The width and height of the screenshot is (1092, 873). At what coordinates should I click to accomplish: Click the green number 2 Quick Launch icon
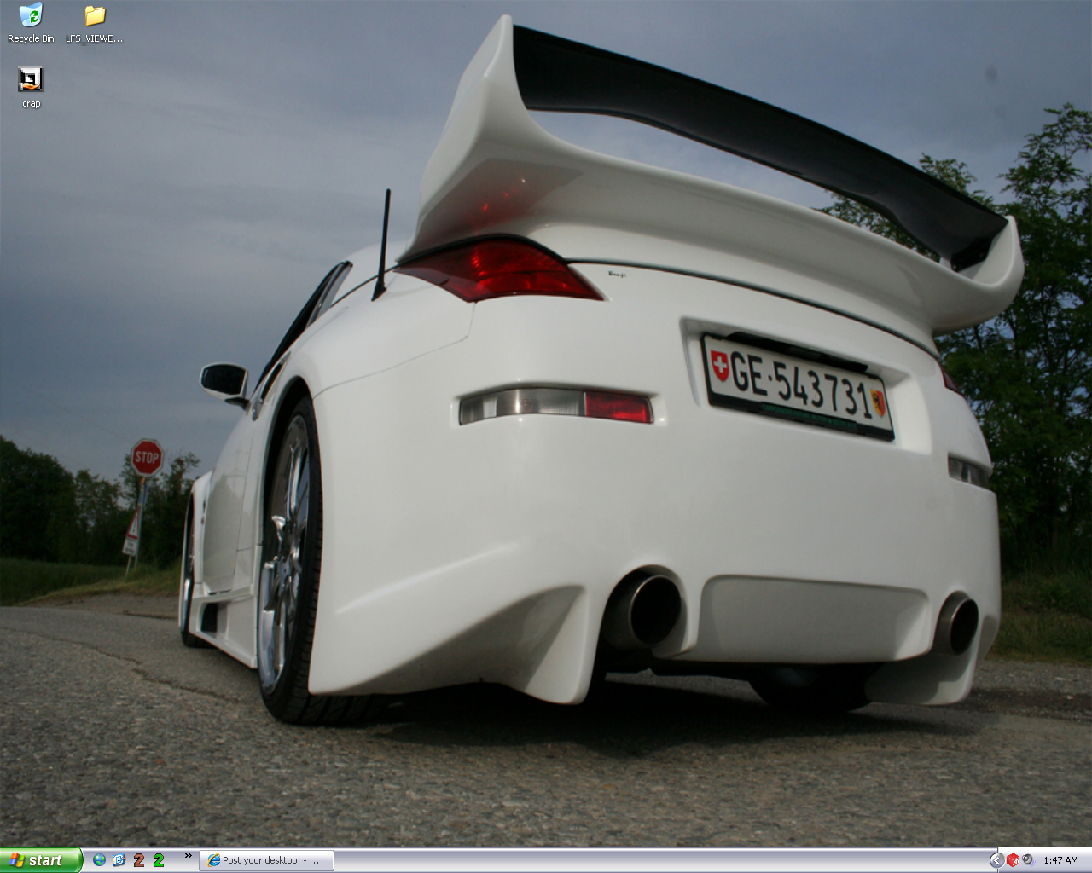pyautogui.click(x=159, y=860)
